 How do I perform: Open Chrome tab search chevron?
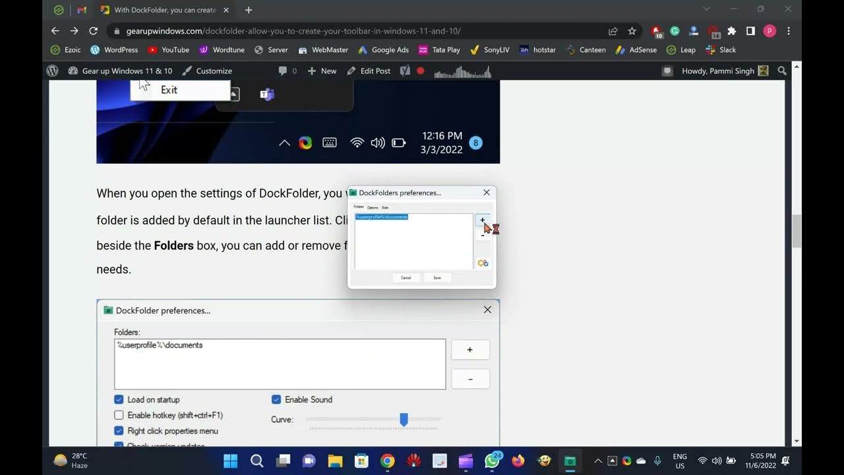tap(706, 9)
